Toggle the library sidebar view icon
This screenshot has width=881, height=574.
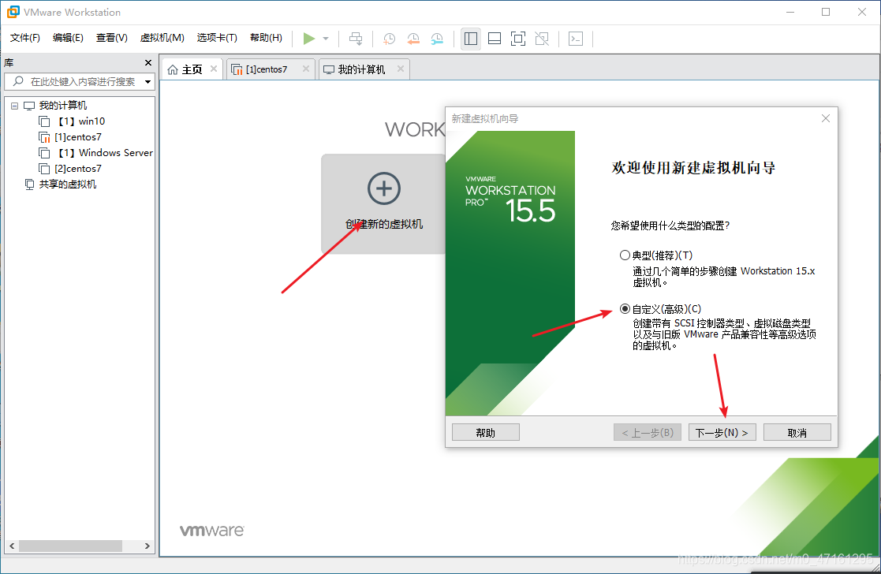(x=471, y=38)
